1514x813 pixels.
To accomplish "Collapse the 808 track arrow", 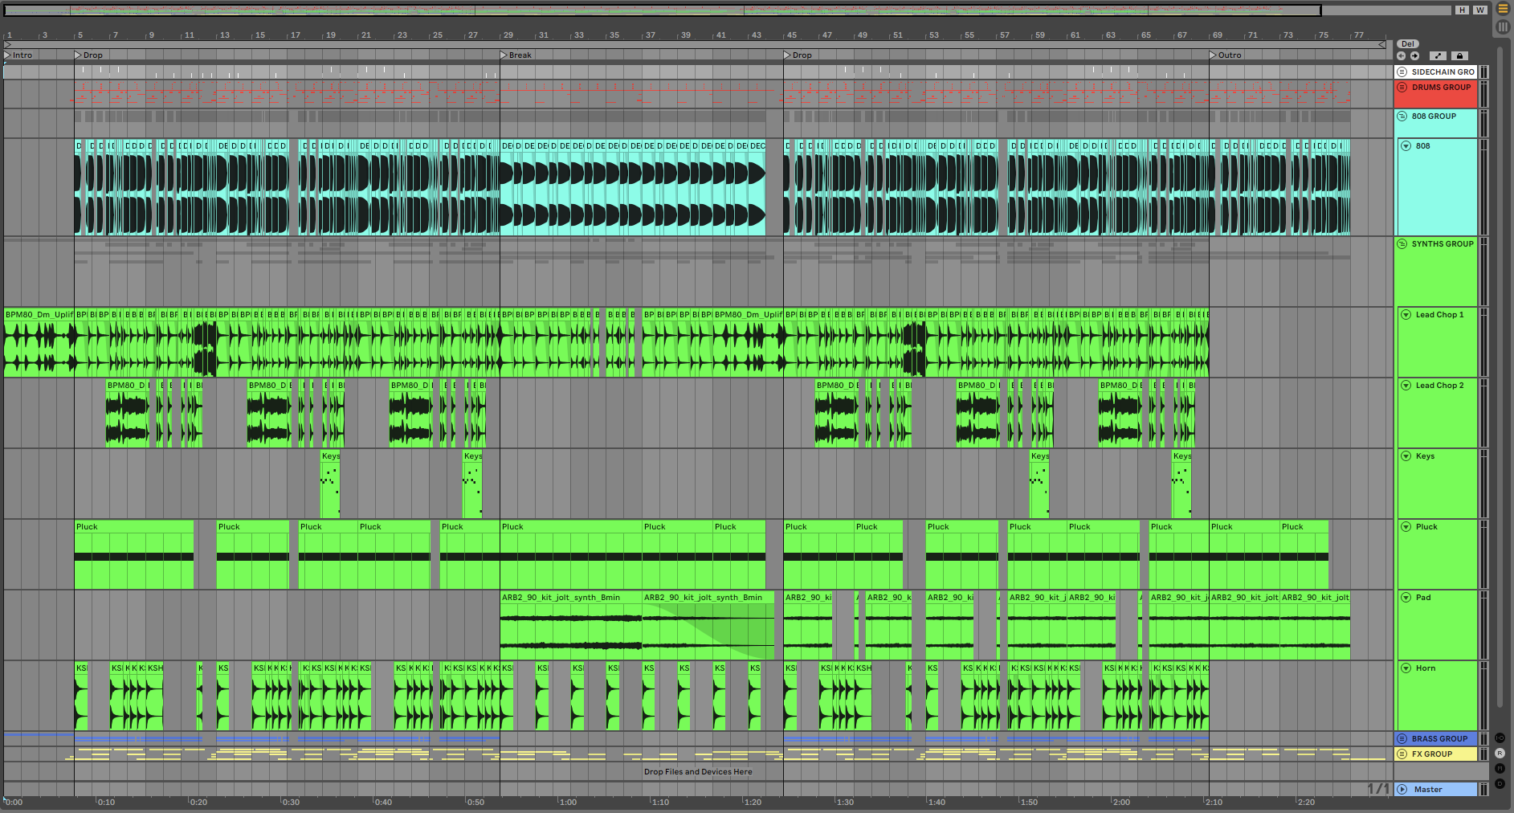I will click(x=1406, y=146).
